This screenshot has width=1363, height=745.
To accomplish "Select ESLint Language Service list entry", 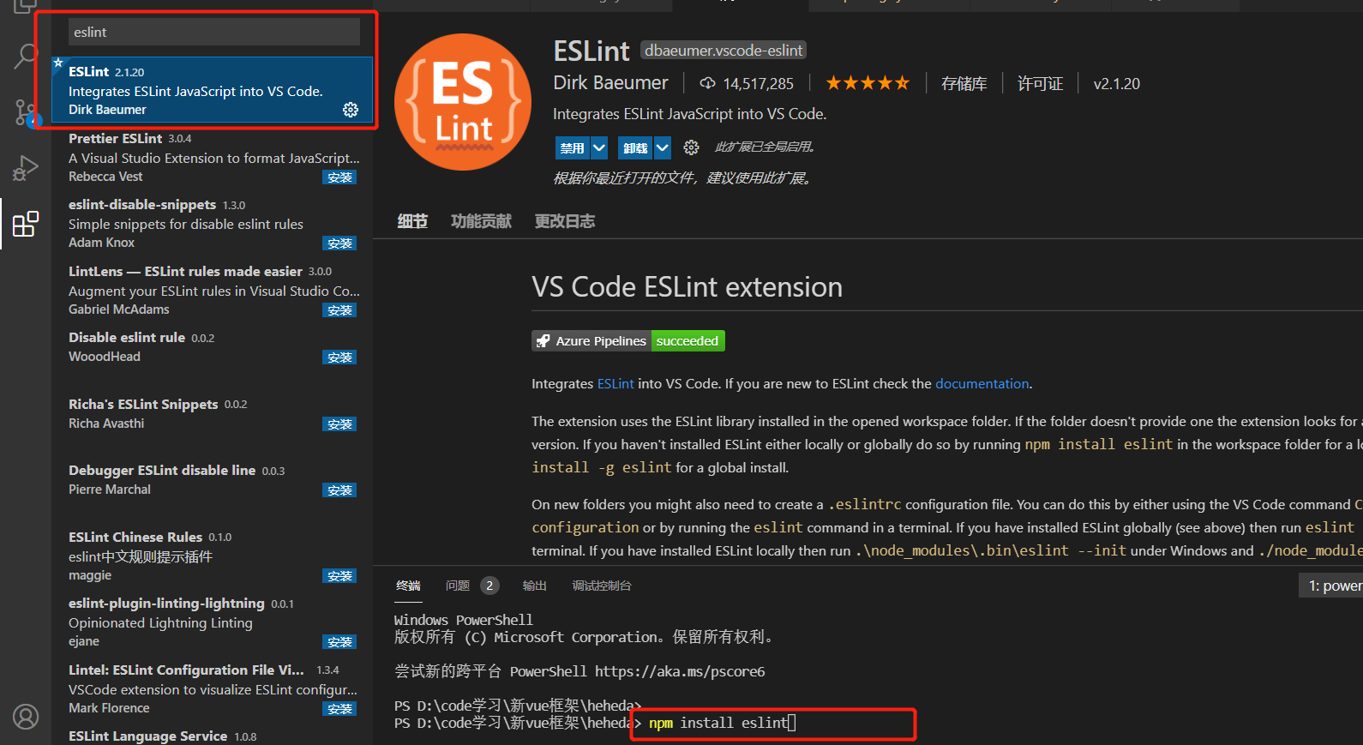I will (x=212, y=736).
